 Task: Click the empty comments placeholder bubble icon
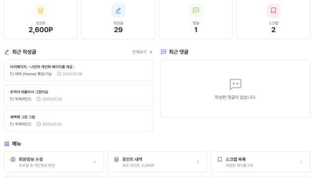coord(236,85)
